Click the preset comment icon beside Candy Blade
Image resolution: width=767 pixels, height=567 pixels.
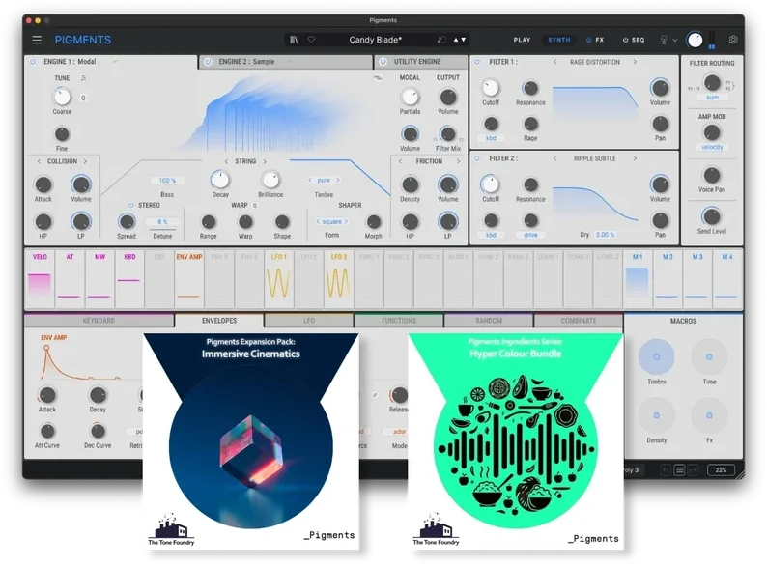[x=441, y=40]
